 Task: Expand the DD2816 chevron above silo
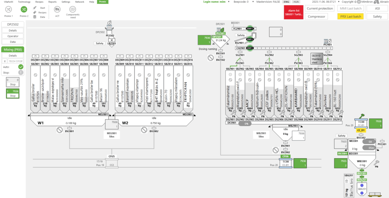coord(188,56)
